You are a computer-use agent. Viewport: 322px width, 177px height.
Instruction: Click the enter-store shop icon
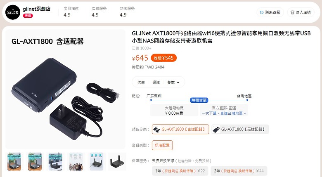point(292,12)
